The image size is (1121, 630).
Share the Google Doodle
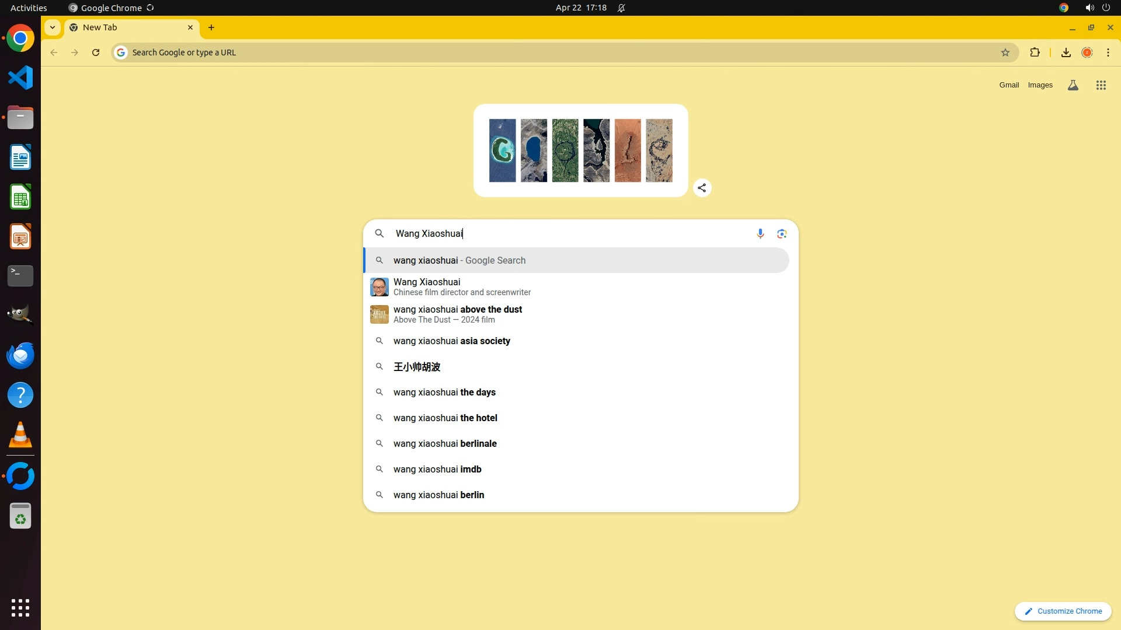(x=702, y=188)
